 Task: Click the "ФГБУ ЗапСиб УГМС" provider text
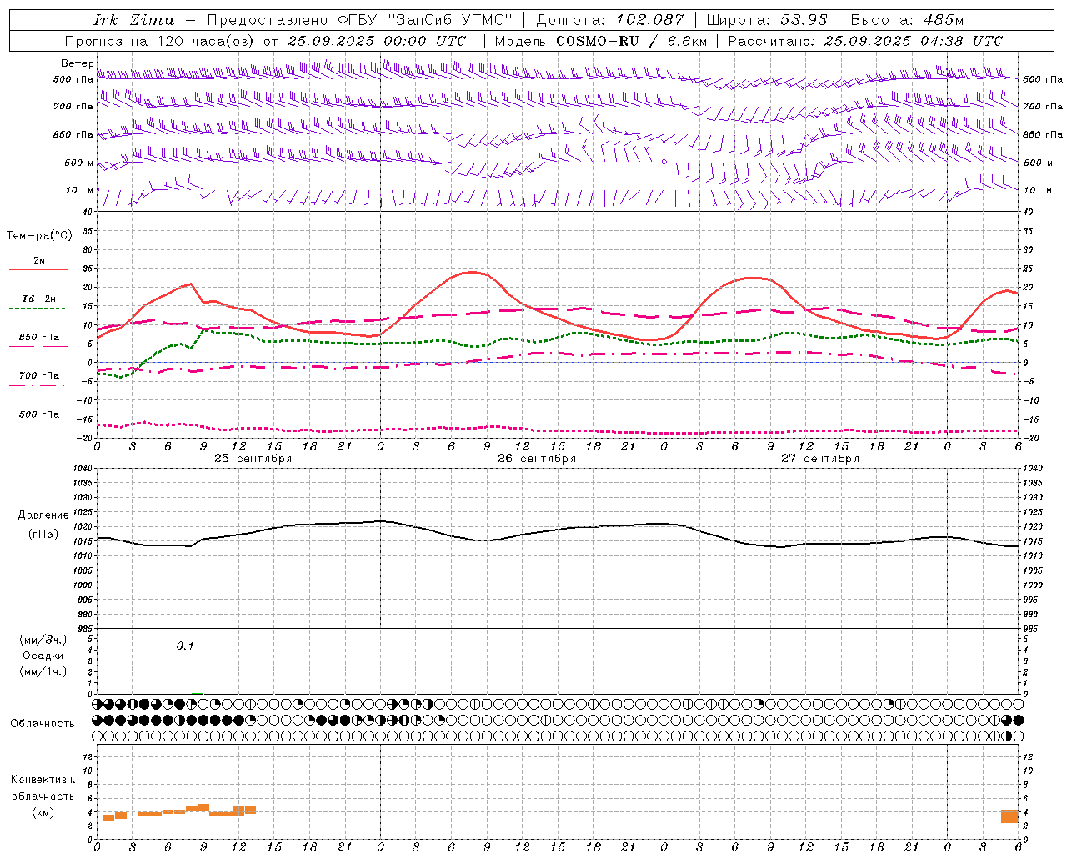(x=426, y=20)
